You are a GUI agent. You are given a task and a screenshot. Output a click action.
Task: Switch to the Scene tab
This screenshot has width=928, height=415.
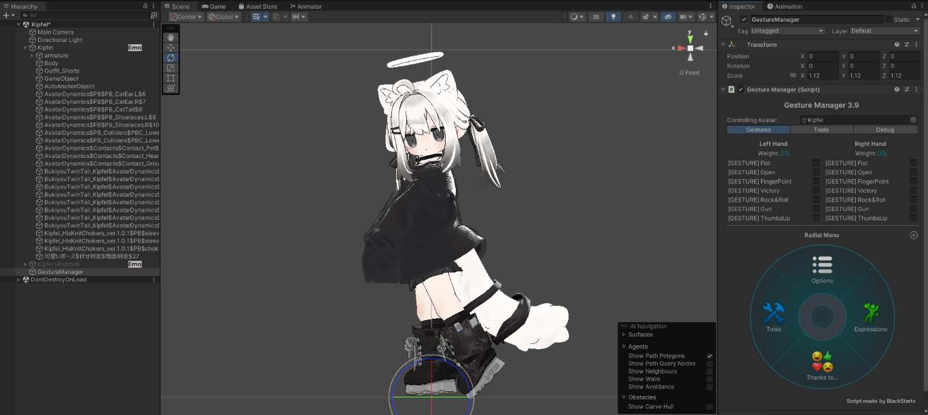[x=177, y=6]
